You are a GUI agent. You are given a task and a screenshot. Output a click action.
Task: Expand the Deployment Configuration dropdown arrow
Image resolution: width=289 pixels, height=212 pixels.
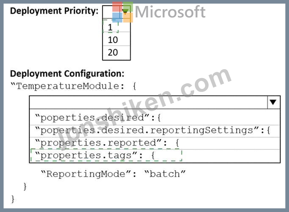click(x=273, y=102)
